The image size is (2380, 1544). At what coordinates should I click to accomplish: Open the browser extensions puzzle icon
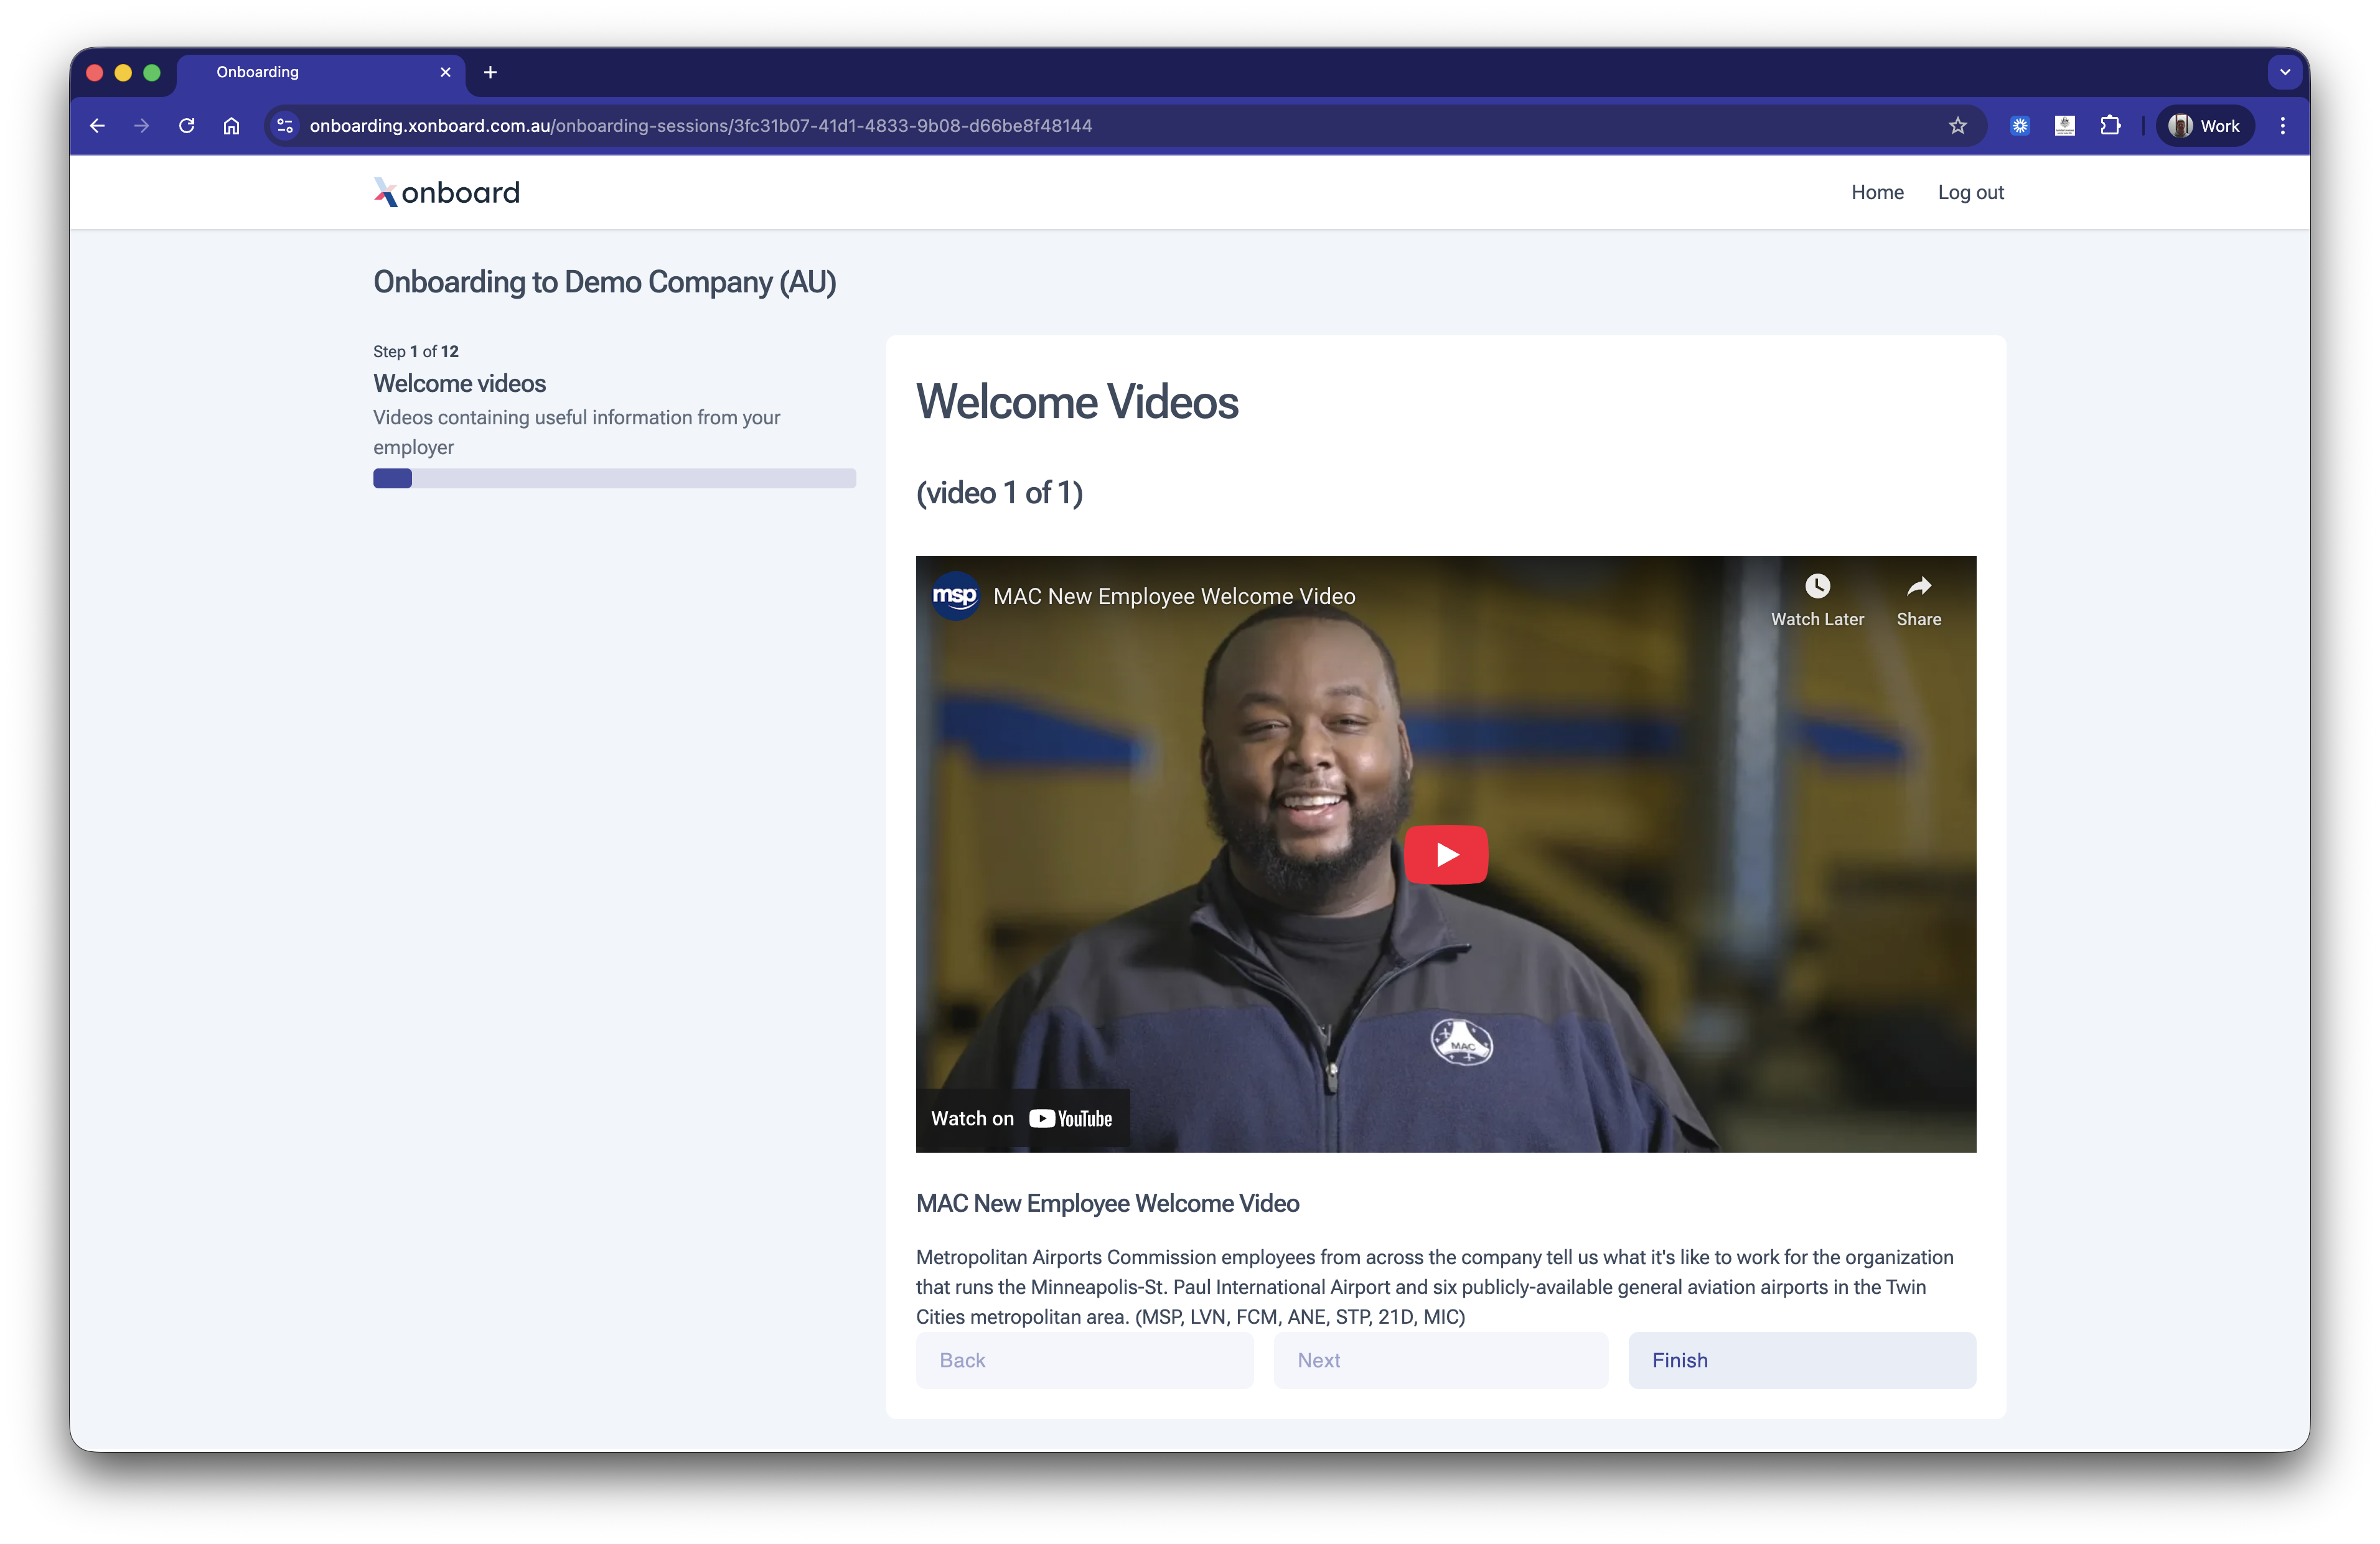tap(2111, 125)
